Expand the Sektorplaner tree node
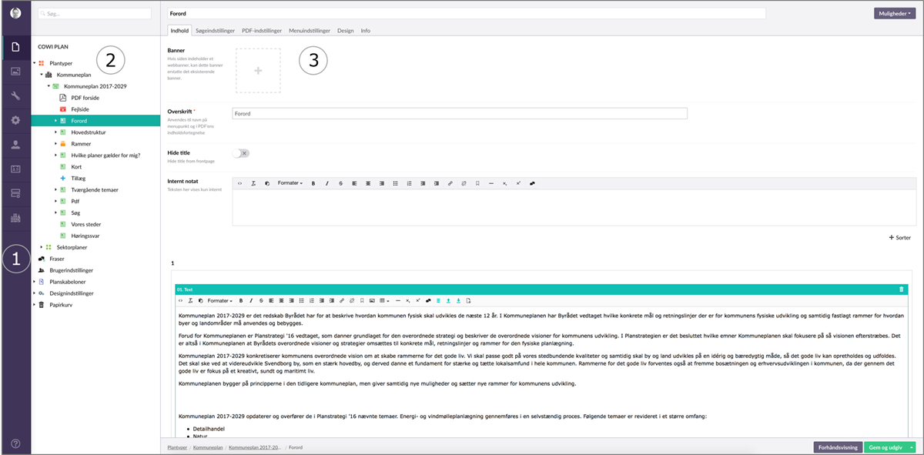Viewport: 924px width, 455px height. (x=41, y=247)
